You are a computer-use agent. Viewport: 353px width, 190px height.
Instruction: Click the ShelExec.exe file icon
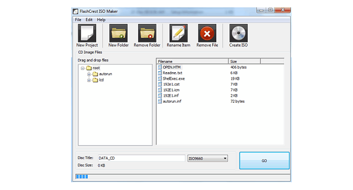click(160, 78)
